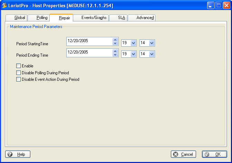This screenshot has height=163, width=232.
Task: Enable Disable Polling During Period checkbox
Action: (x=19, y=73)
